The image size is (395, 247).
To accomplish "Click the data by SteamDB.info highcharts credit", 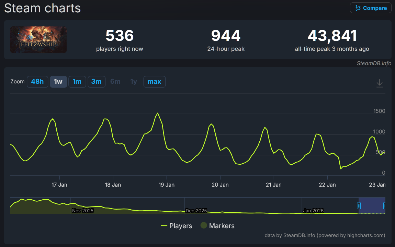I will (325, 235).
